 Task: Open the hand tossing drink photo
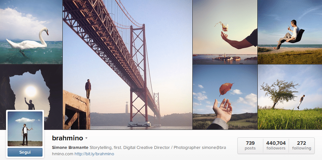(225, 32)
